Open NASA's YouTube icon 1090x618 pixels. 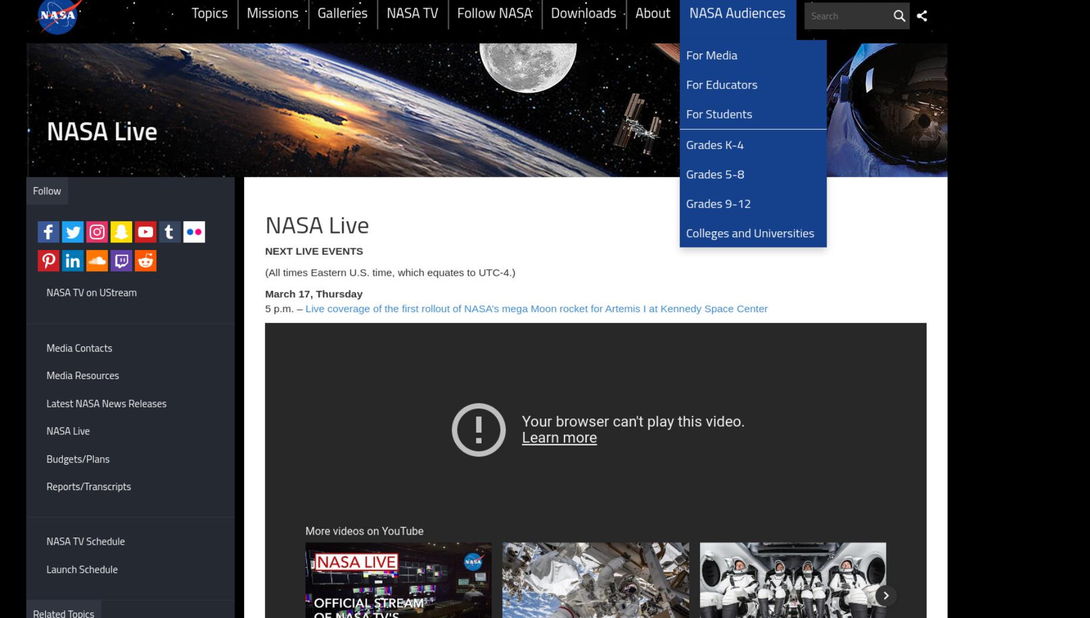pos(145,232)
